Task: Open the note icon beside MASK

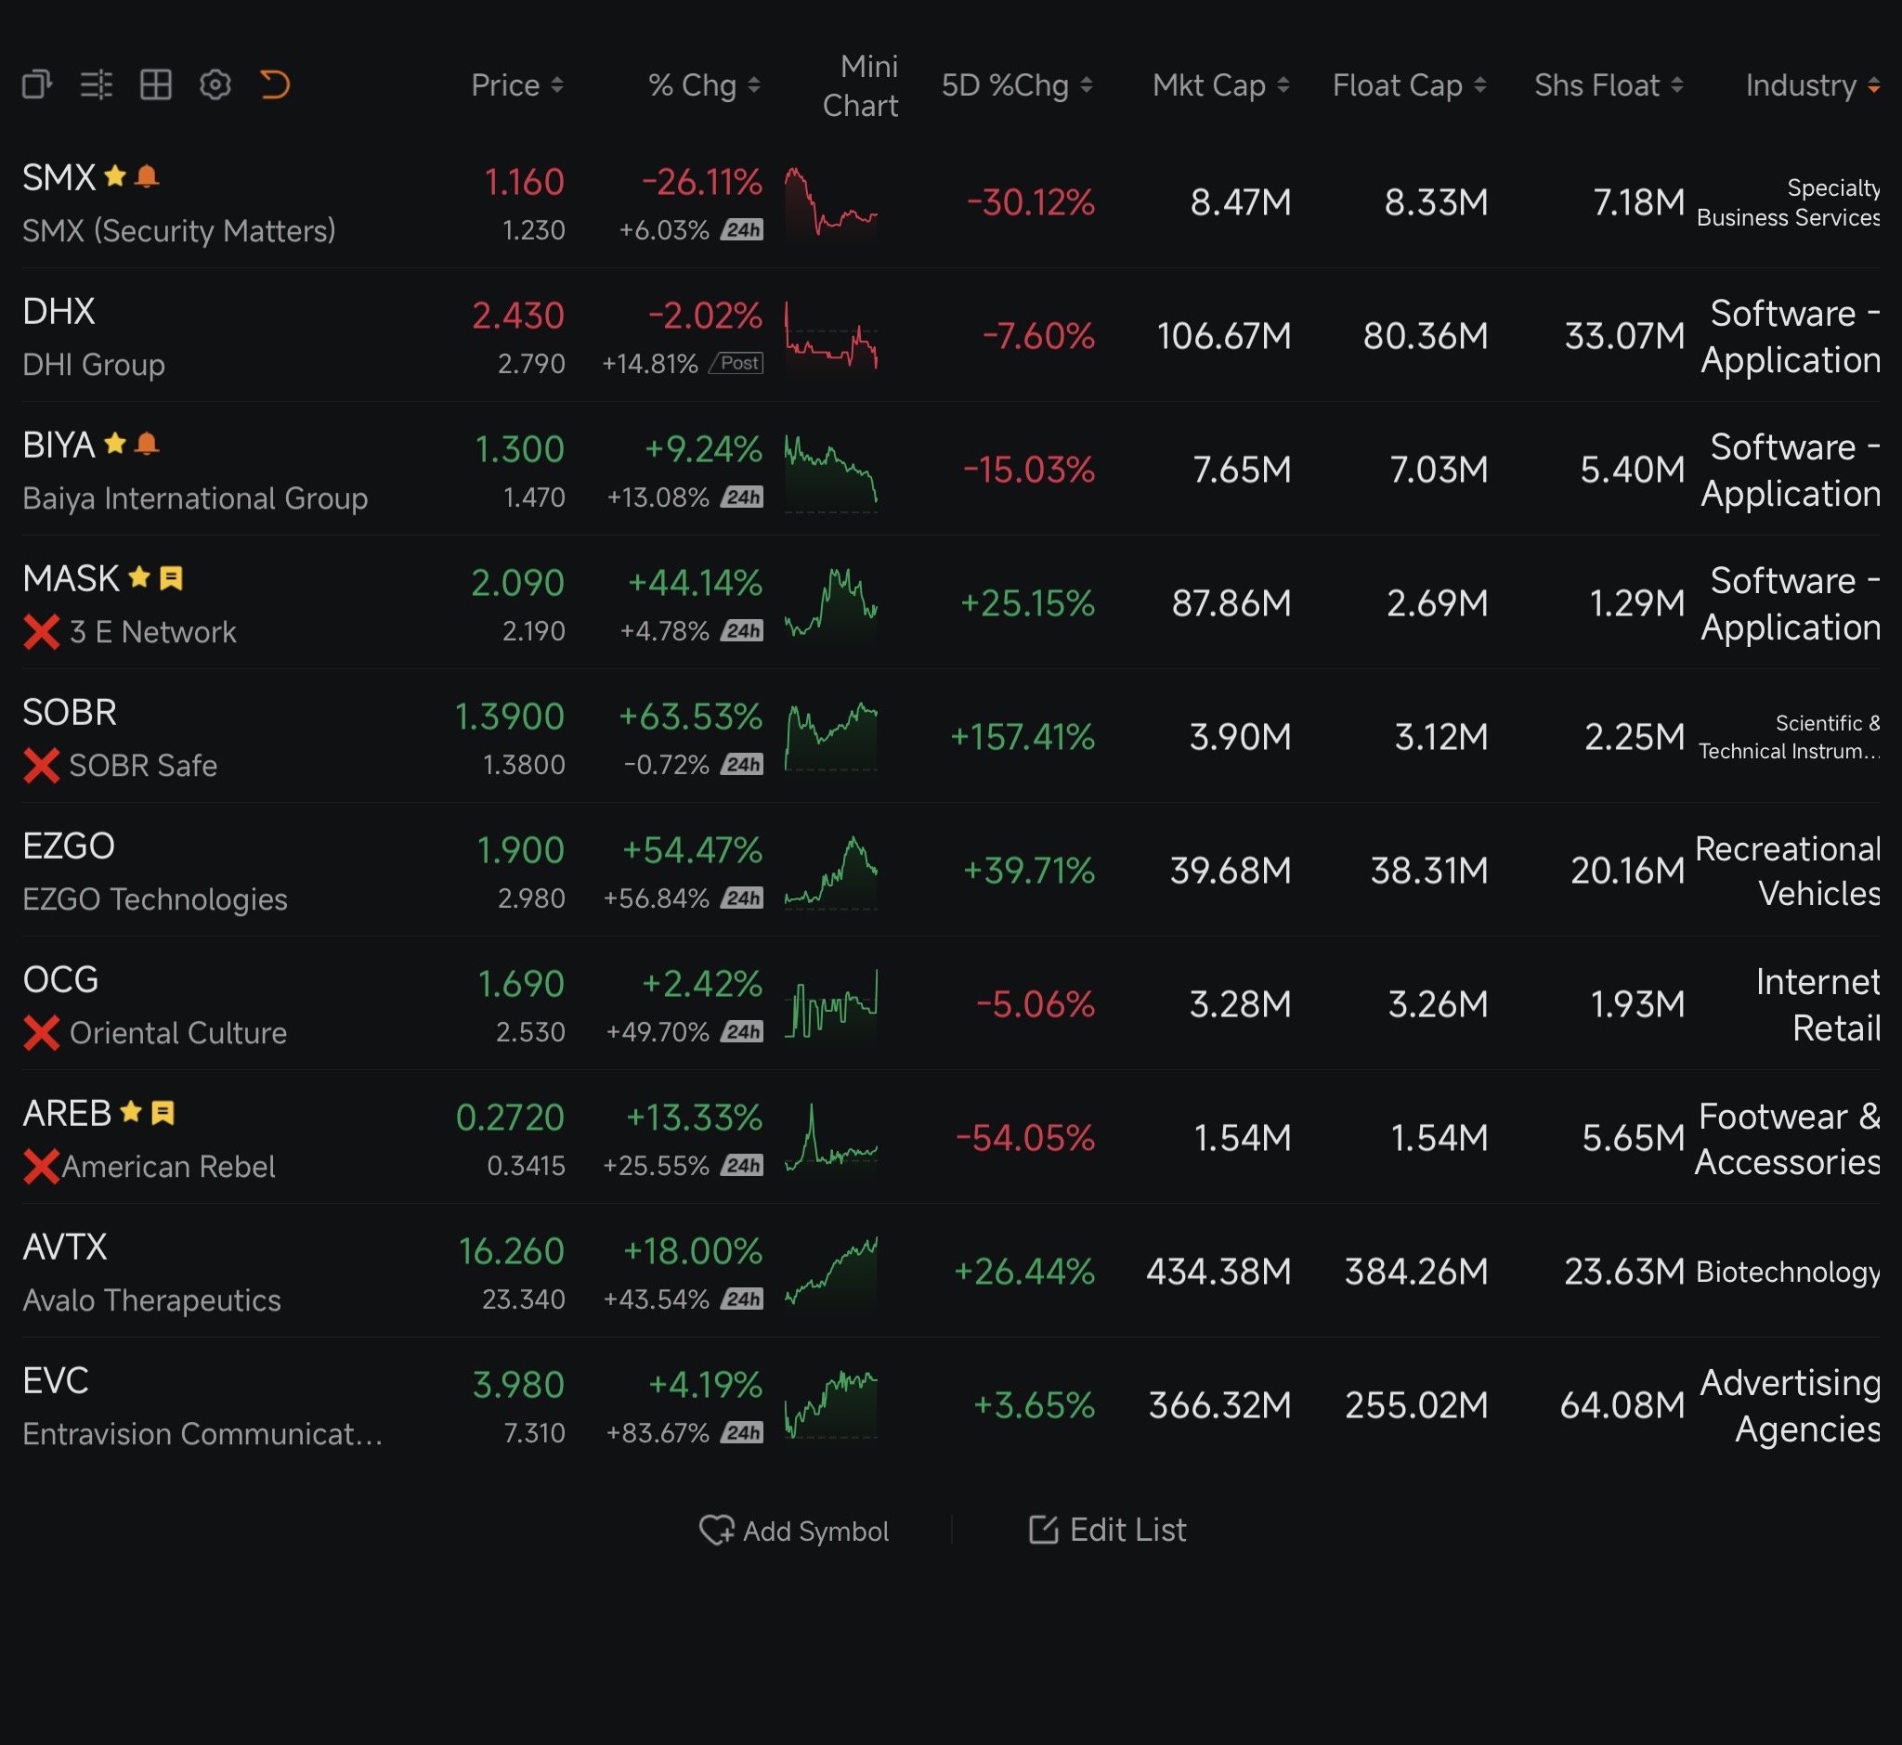Action: (x=171, y=578)
